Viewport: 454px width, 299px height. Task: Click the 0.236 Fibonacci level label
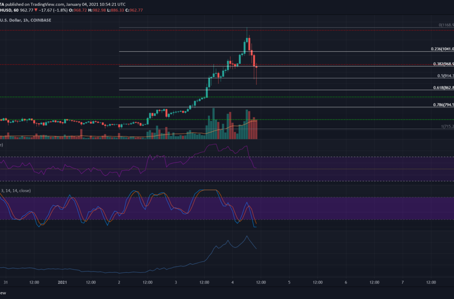click(x=442, y=49)
